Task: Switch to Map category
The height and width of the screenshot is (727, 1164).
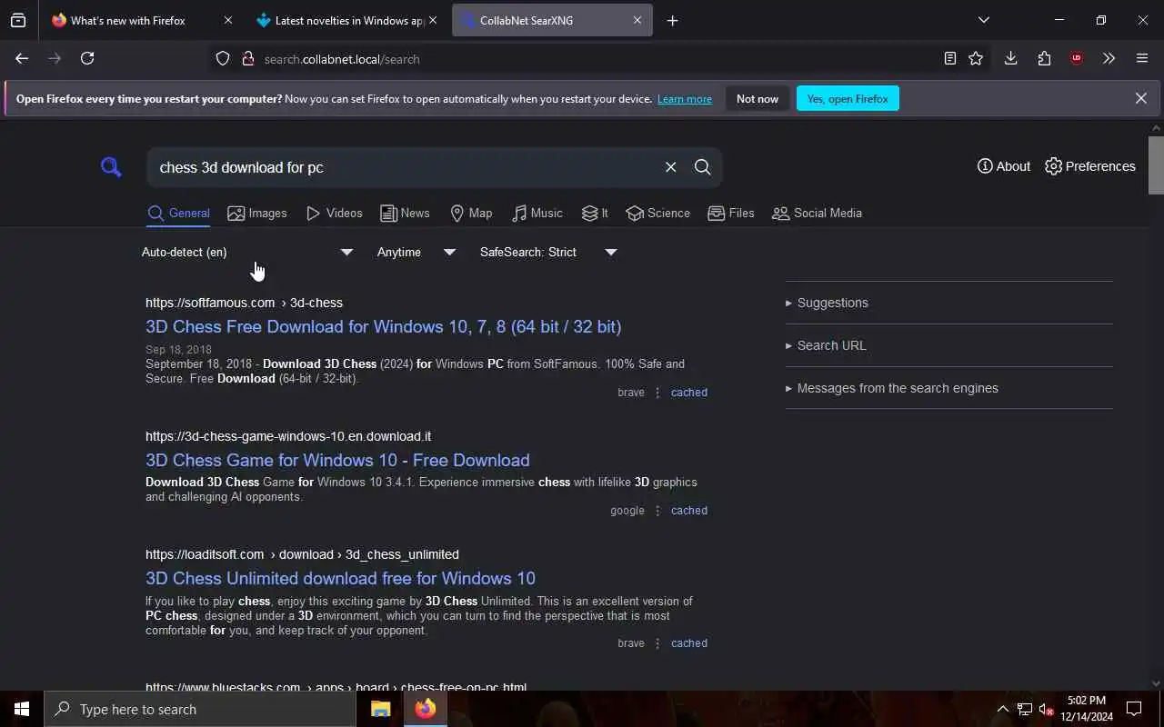Action: pyautogui.click(x=471, y=214)
